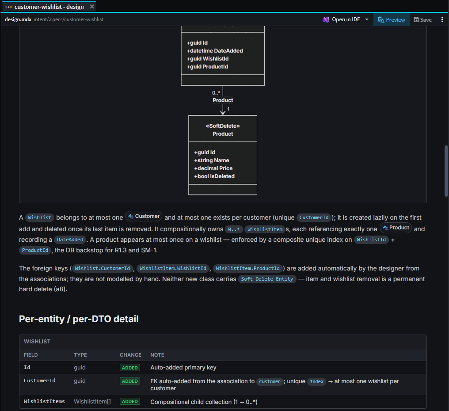Screen dimensions: 449x411
Task: Click the Soft Delete Entity code chip
Action: point(267,279)
